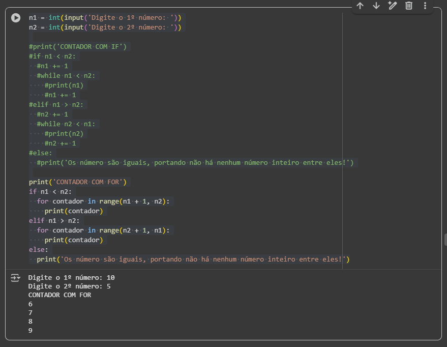Click the vertical scrollbar on the right edge
Screen dimensions: 447x347
pyautogui.click(x=444, y=239)
